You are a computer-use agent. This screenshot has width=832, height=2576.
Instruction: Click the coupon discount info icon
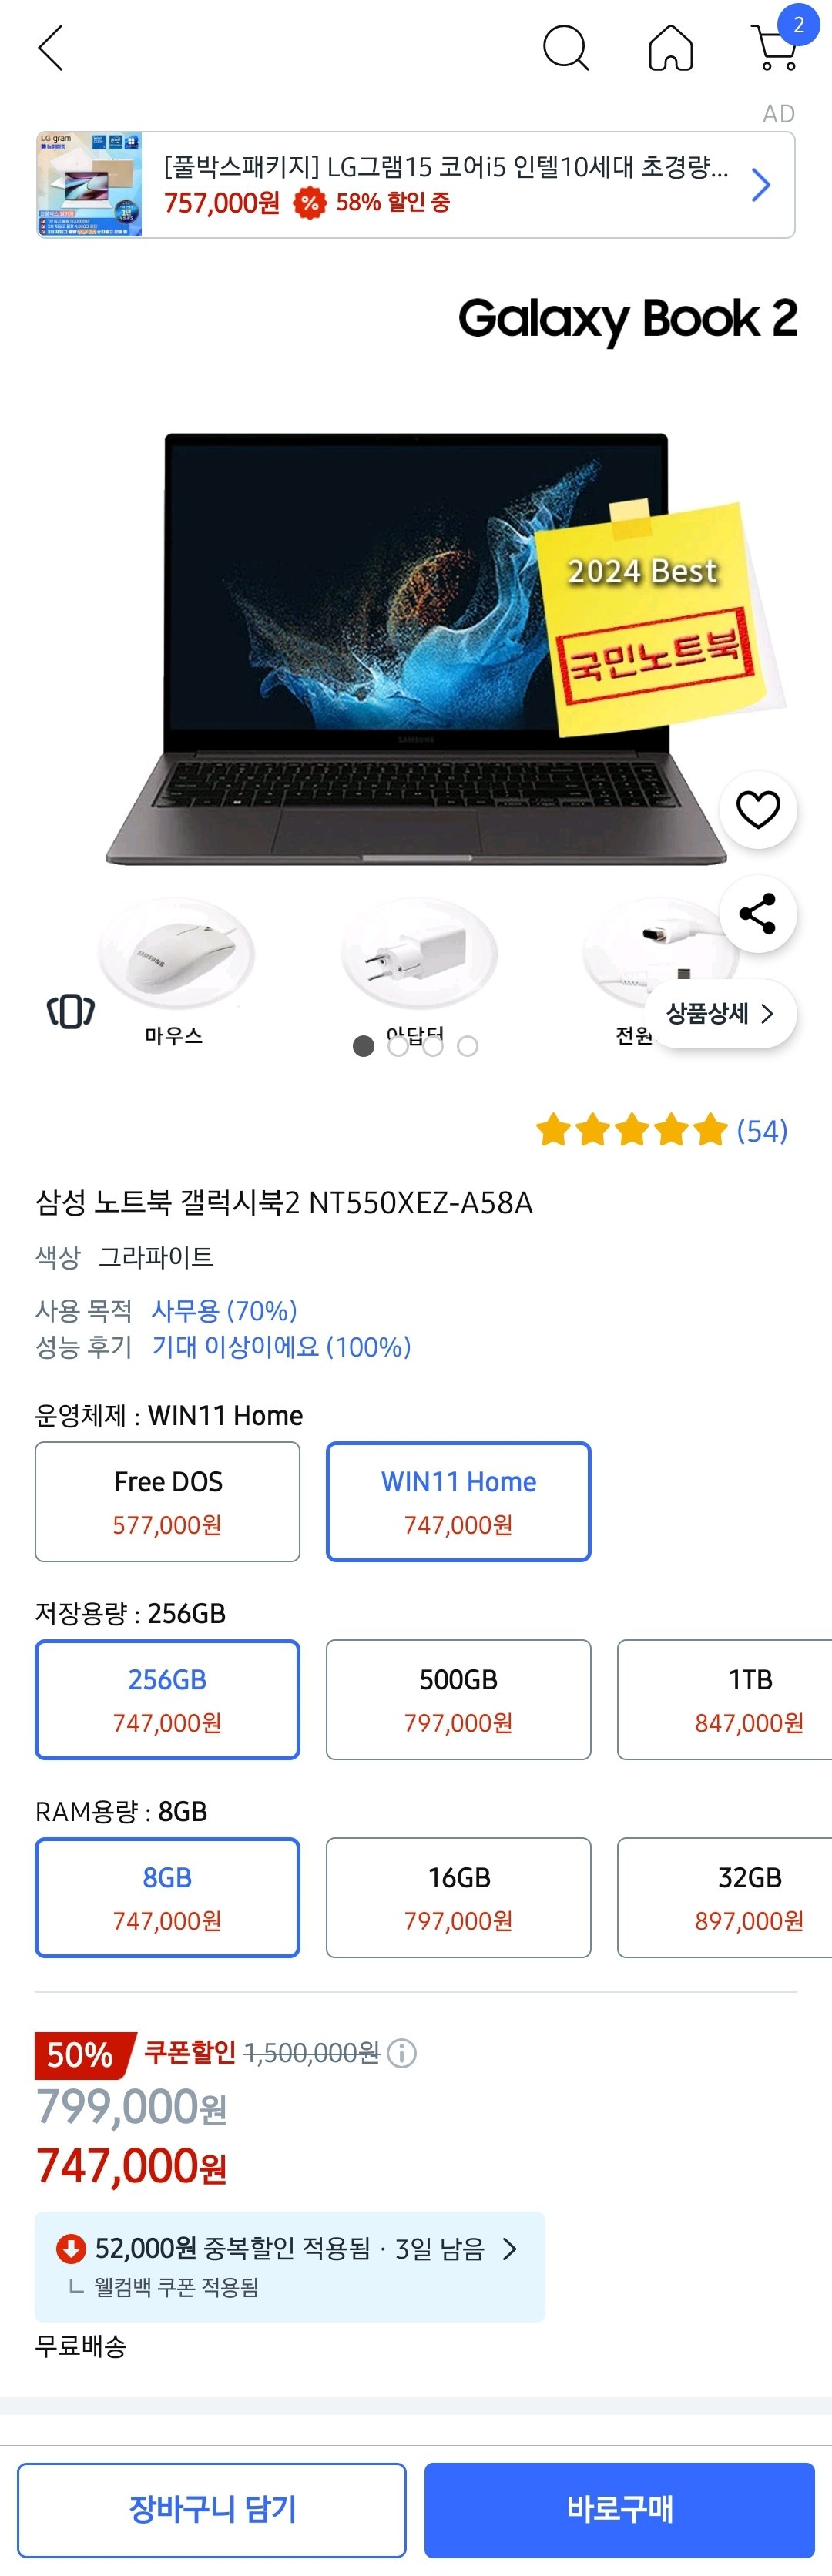[402, 2053]
